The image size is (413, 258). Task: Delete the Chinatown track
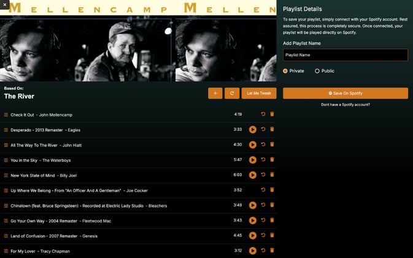click(272, 205)
